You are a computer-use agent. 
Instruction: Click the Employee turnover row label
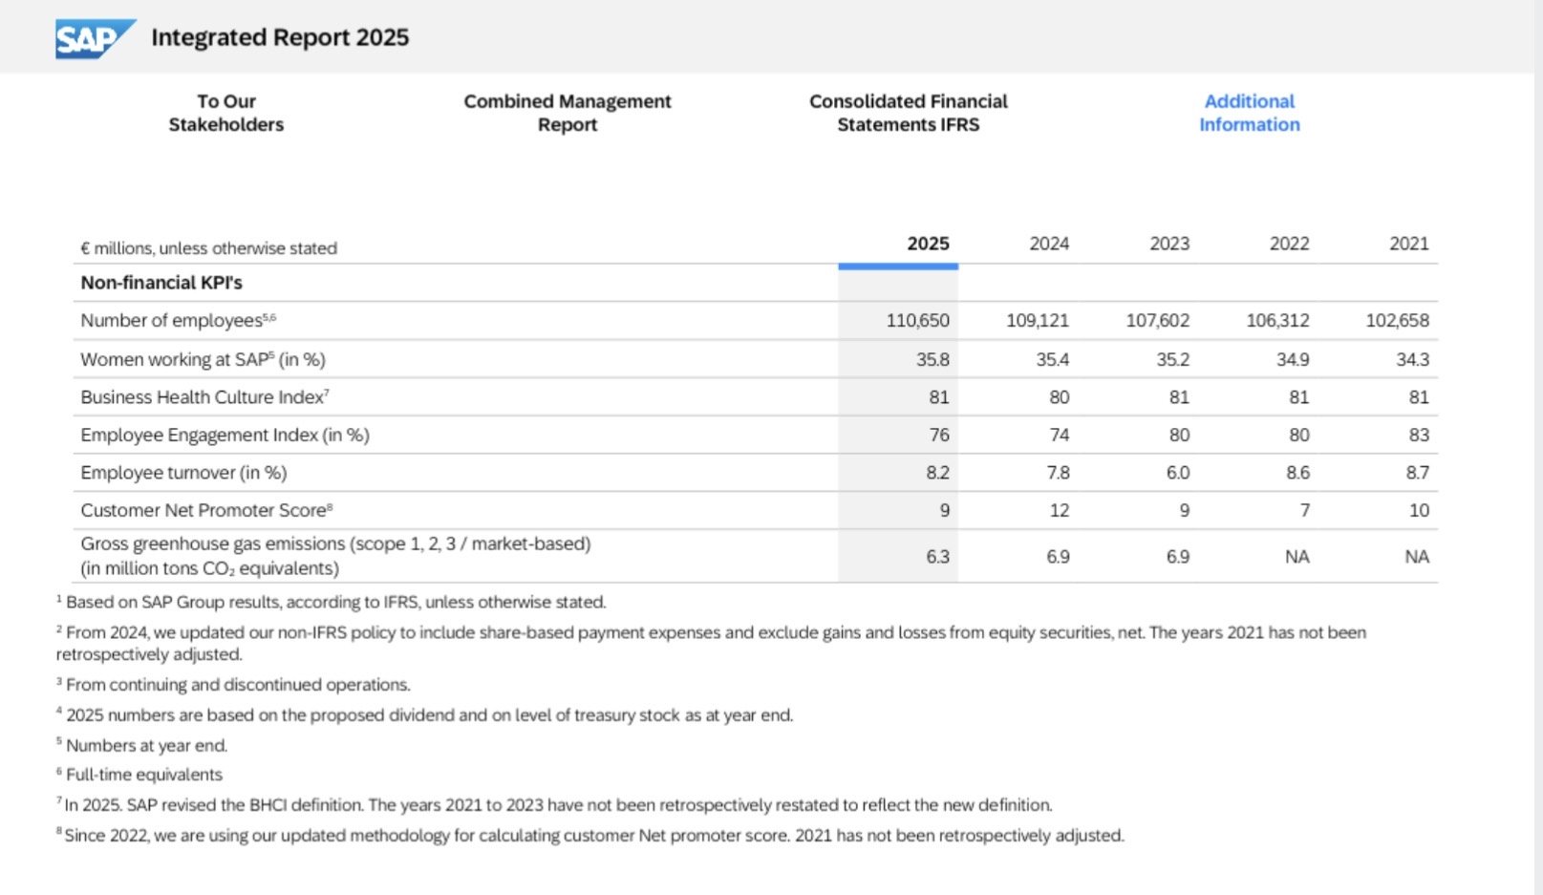pos(183,473)
